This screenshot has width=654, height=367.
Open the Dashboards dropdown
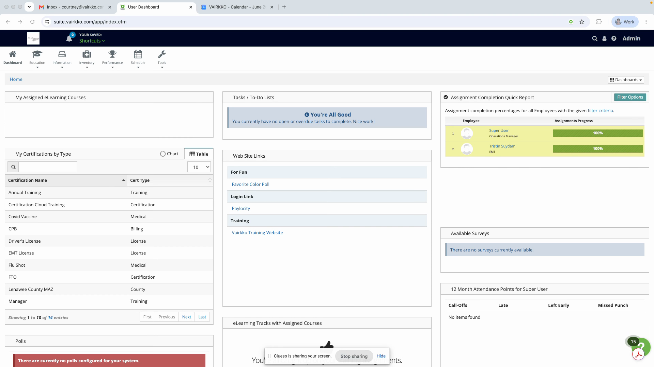click(626, 80)
